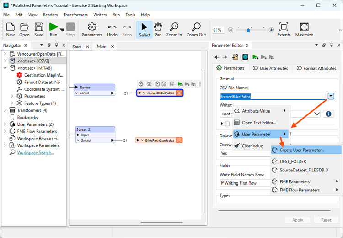Screen dimensions: 343x238
Task: Click the Zoom Out tool
Action: pos(196,30)
